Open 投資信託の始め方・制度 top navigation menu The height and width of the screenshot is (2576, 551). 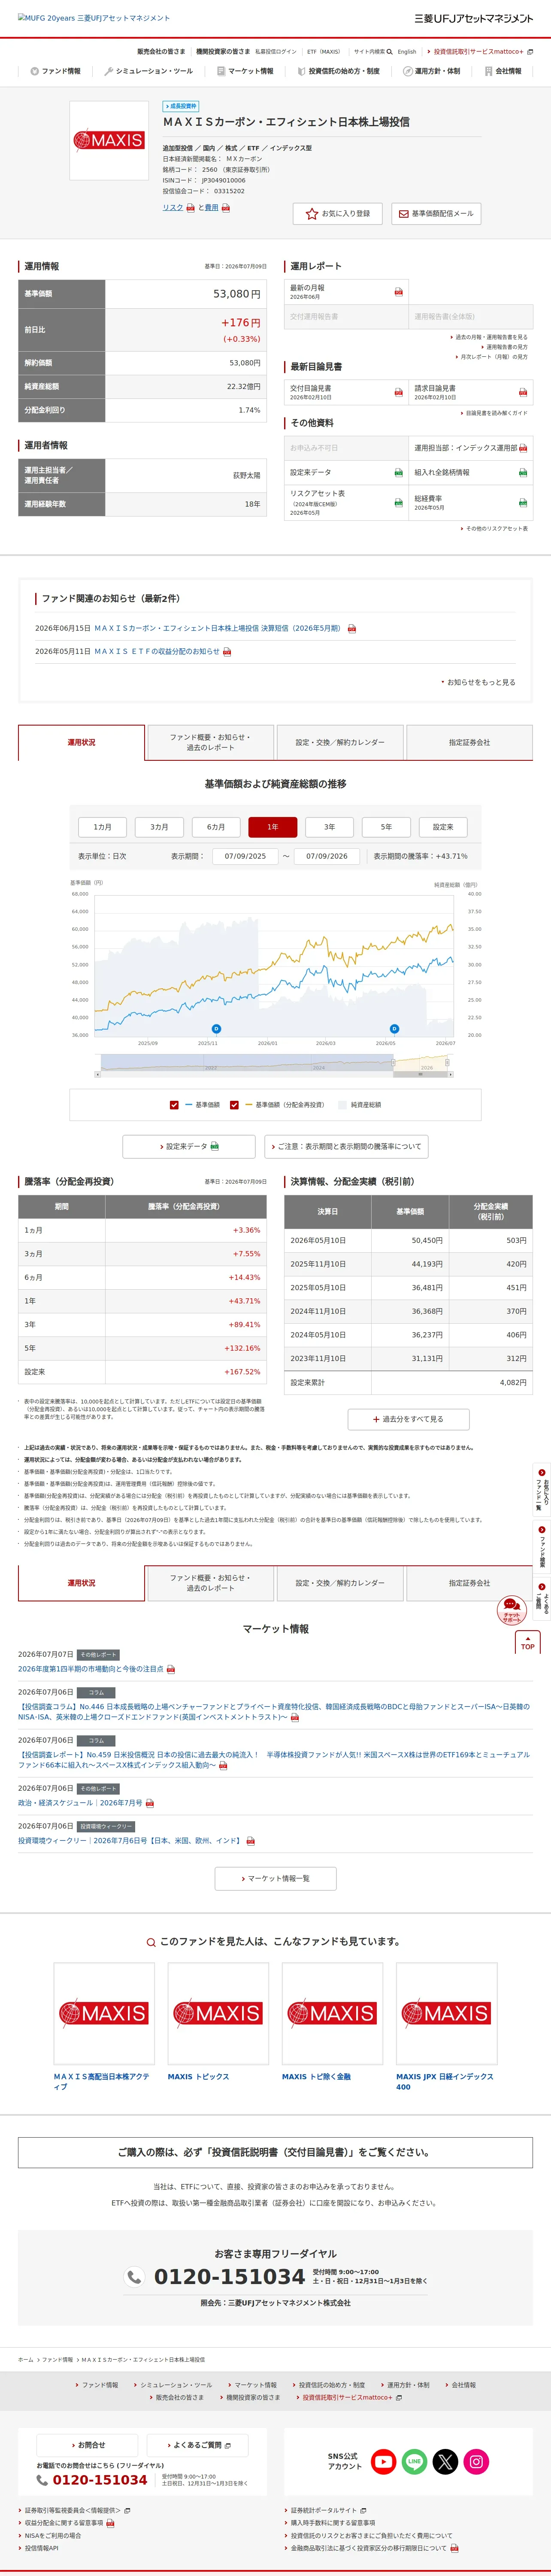click(x=338, y=71)
